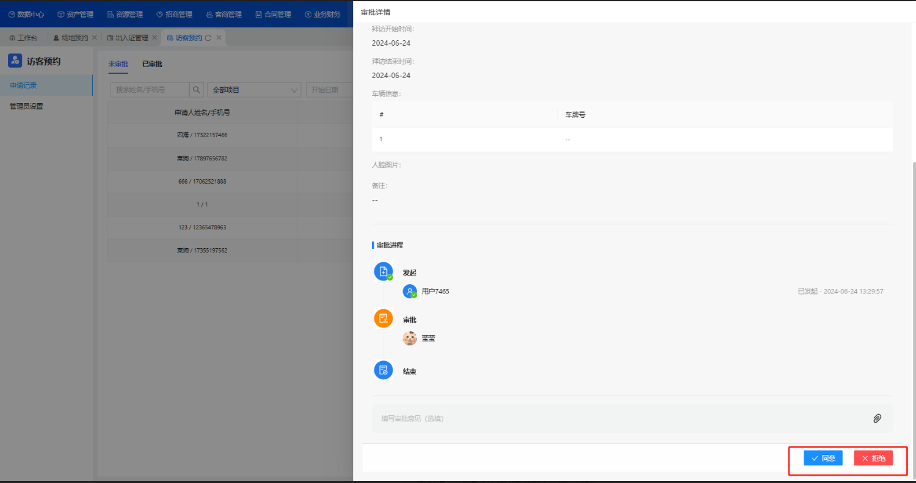Switch to the 已审批 tab

pyautogui.click(x=152, y=64)
